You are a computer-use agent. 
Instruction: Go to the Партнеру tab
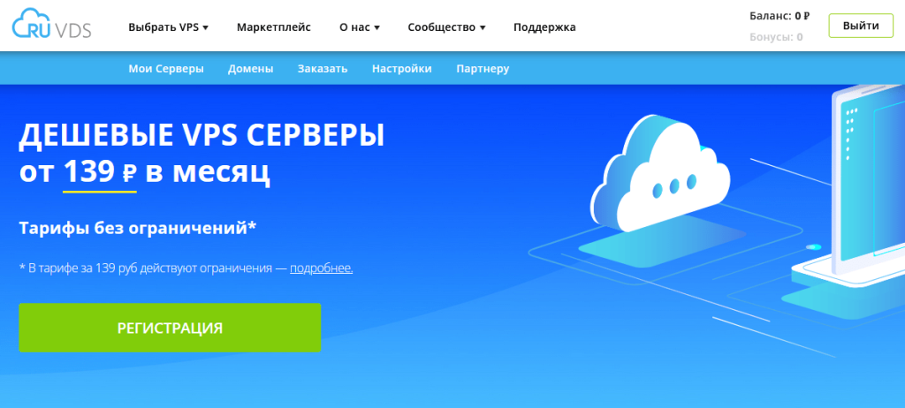coord(483,69)
